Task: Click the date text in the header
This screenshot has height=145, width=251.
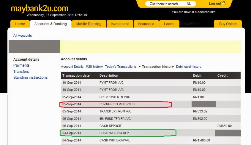Action: click(x=57, y=15)
